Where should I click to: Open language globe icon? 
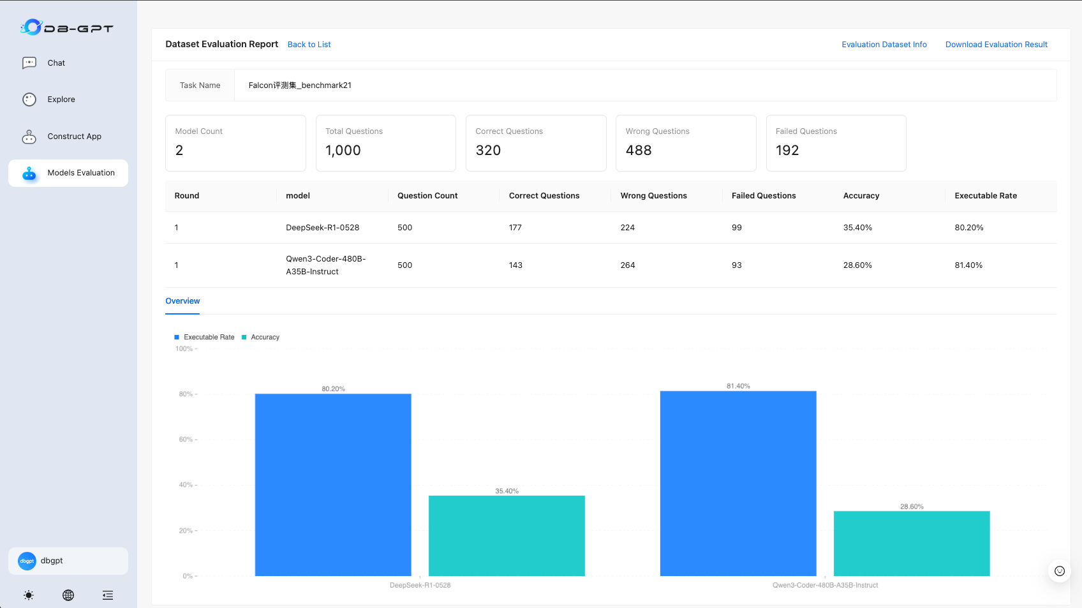point(68,595)
